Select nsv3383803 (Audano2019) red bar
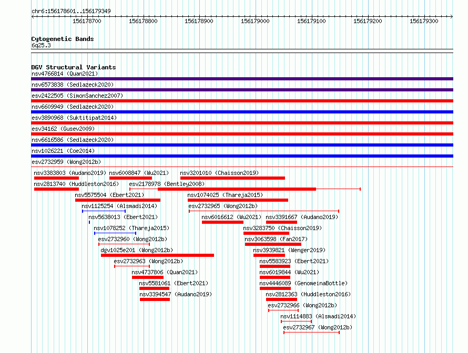 56,178
